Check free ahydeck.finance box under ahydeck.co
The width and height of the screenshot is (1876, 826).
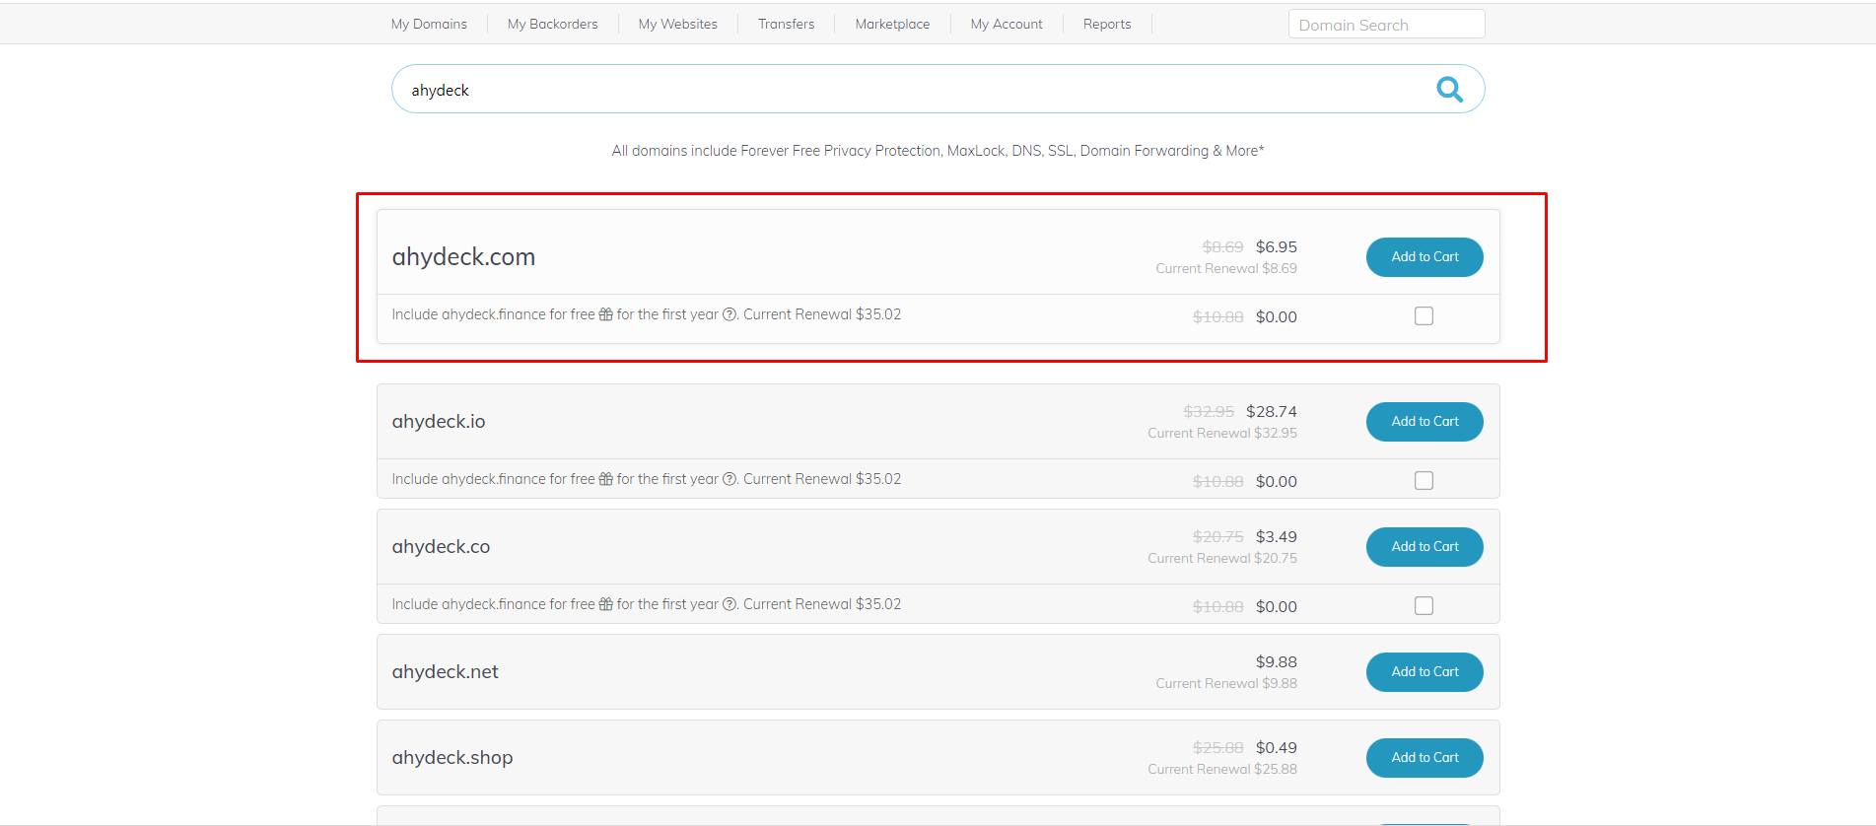(1424, 606)
